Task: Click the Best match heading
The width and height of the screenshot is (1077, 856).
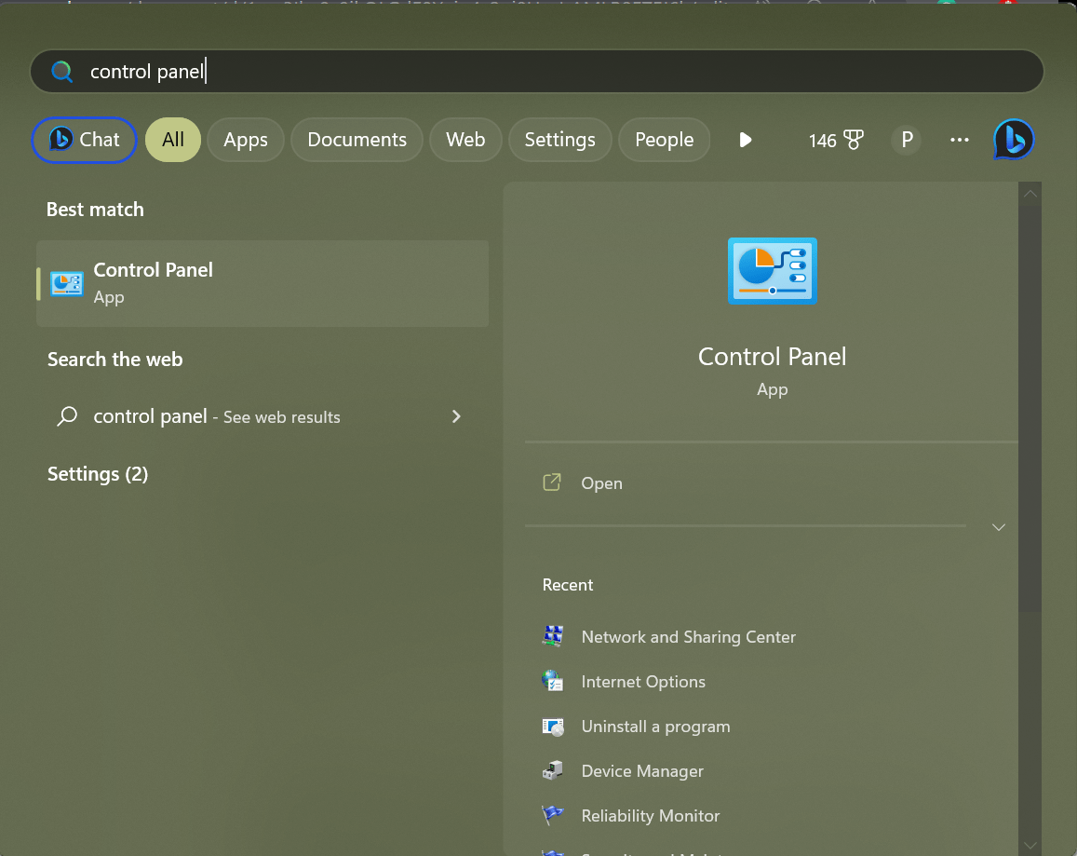Action: pos(96,210)
